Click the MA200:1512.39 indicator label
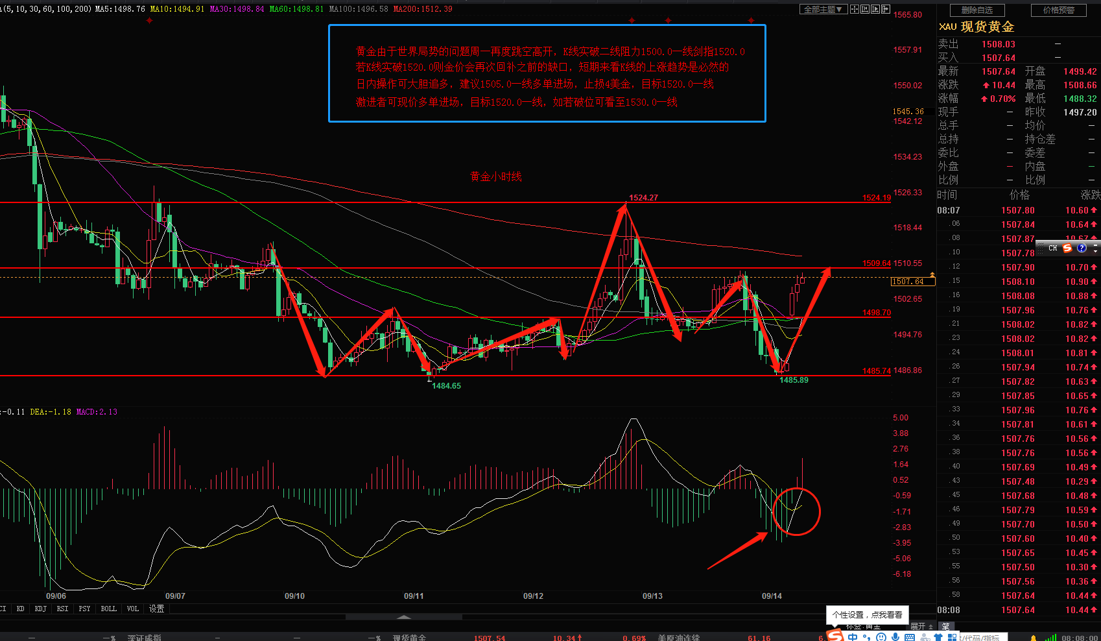This screenshot has width=1101, height=641. click(423, 9)
